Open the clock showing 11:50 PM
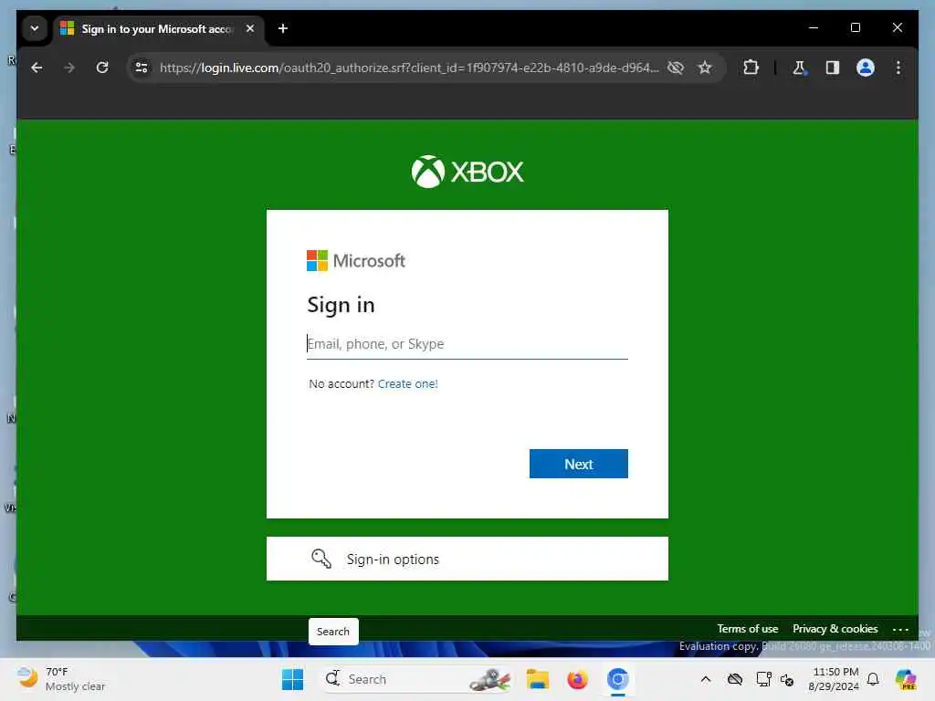 tap(835, 679)
